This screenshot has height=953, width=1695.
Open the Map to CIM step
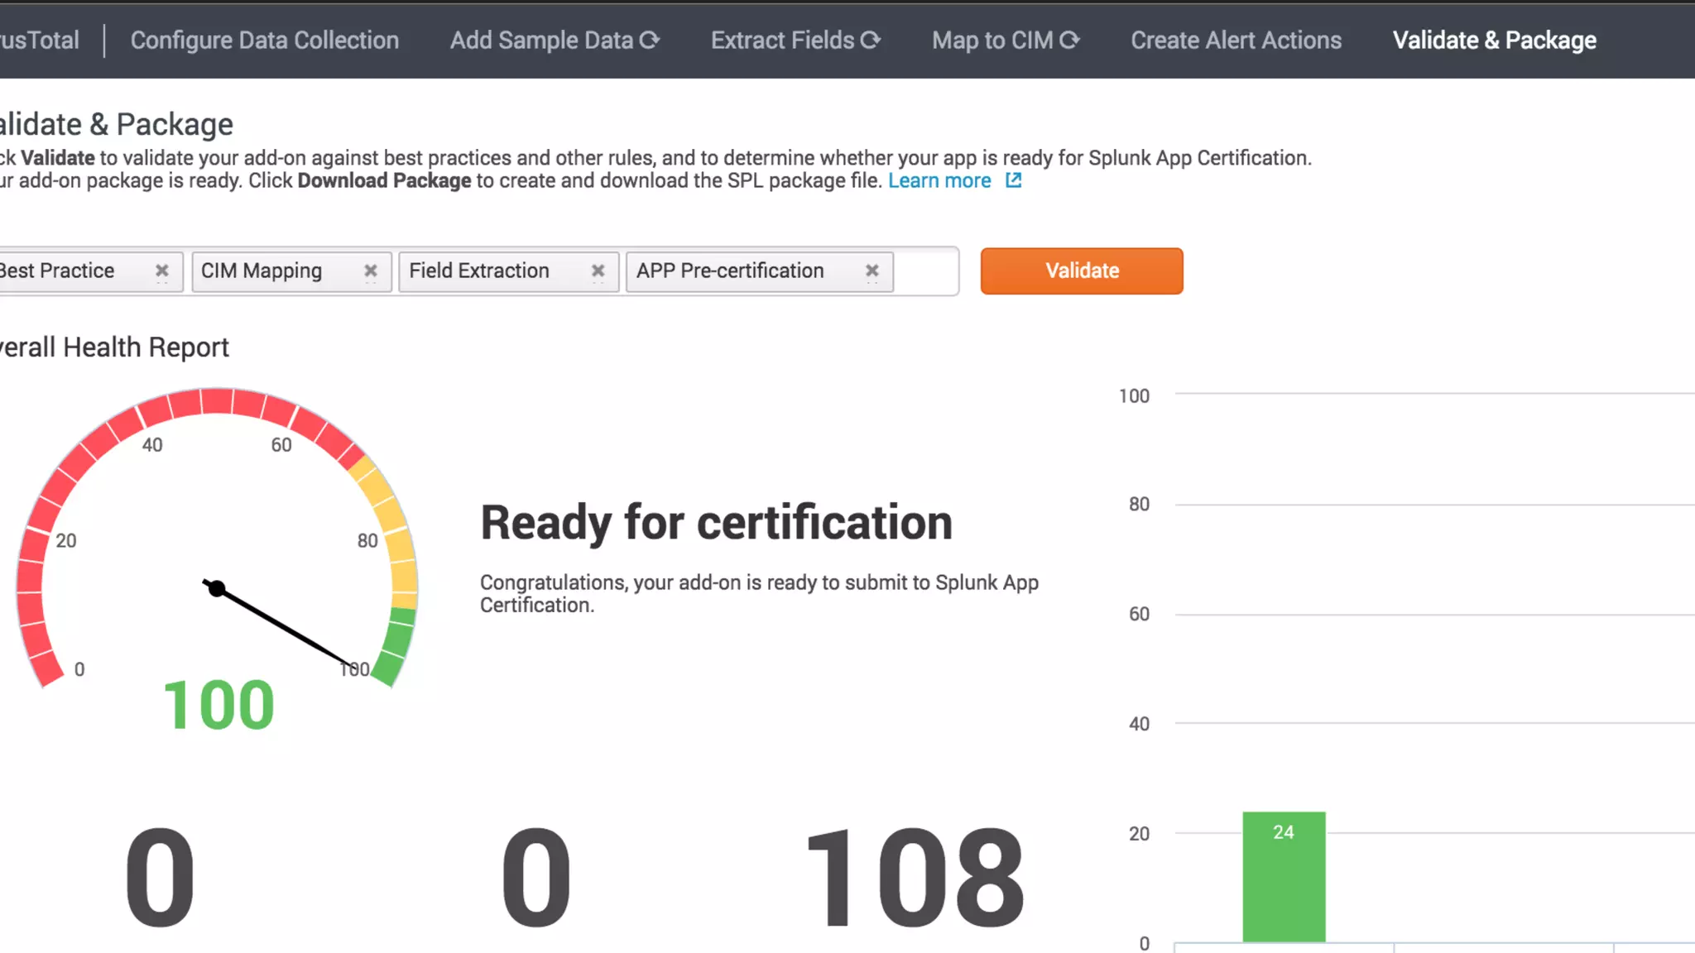pos(992,40)
